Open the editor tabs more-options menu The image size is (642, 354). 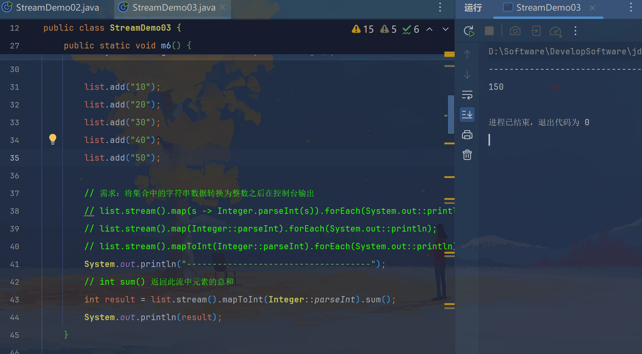pyautogui.click(x=440, y=7)
